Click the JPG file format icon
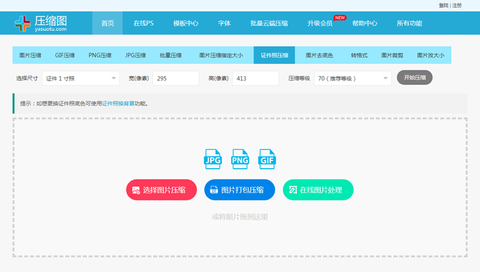 pos(213,159)
